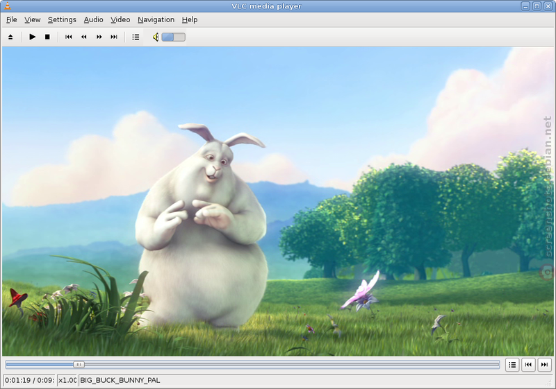Image resolution: width=556 pixels, height=389 pixels.
Task: Skip to next track in top toolbar
Action: coord(114,37)
